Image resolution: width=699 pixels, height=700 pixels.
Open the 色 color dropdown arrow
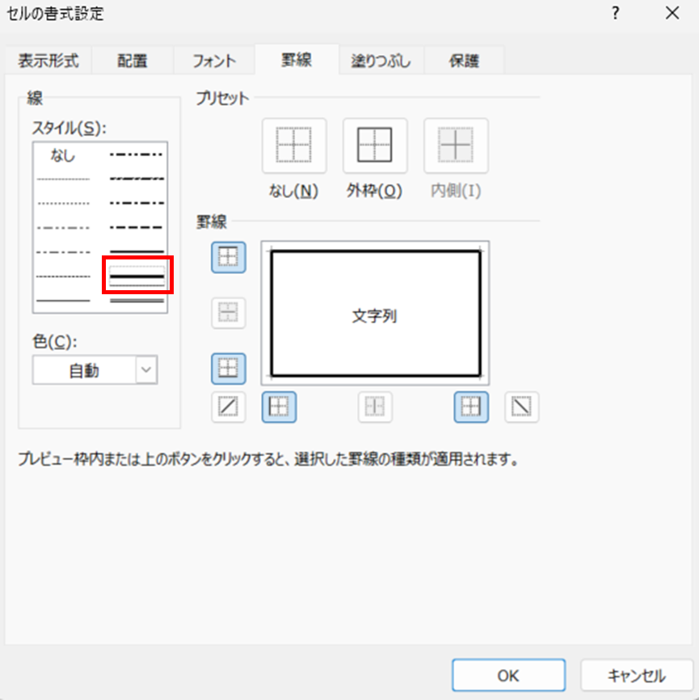[146, 371]
